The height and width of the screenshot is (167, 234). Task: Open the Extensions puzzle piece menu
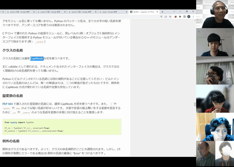click(x=180, y=17)
